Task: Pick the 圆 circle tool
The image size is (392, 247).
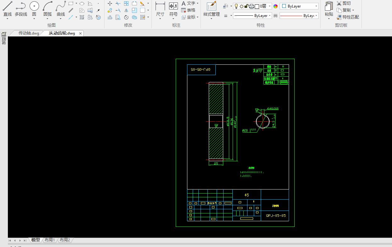Action: tap(34, 6)
